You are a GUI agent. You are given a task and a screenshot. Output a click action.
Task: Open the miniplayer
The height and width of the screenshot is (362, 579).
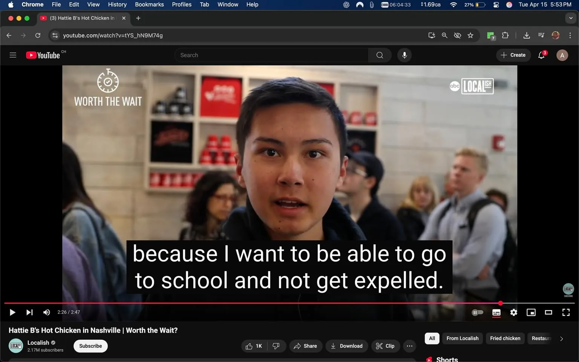531,312
